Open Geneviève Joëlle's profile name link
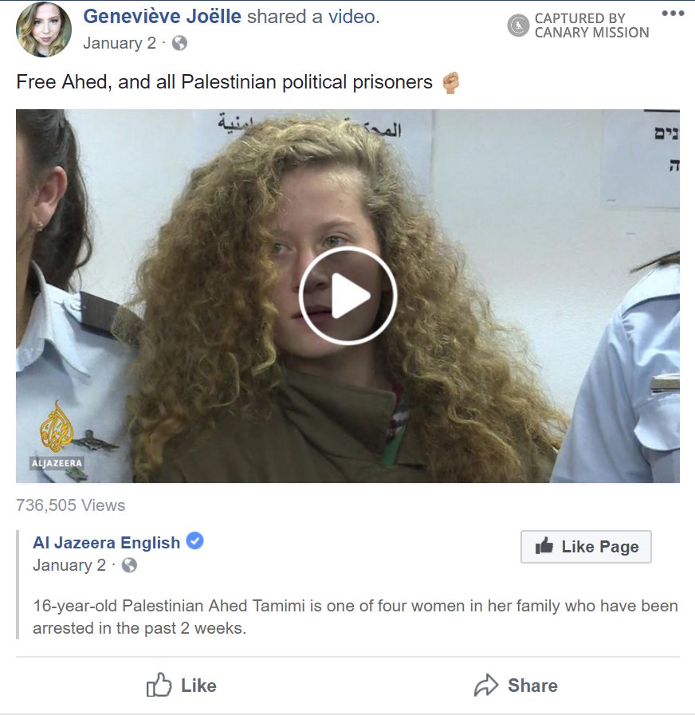The height and width of the screenshot is (715, 695). click(x=162, y=17)
